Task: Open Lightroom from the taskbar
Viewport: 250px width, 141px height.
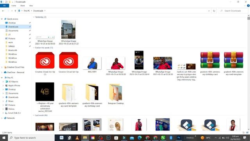Action: point(109,137)
